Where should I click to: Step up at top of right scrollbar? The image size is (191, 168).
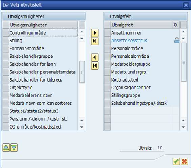click(x=184, y=32)
